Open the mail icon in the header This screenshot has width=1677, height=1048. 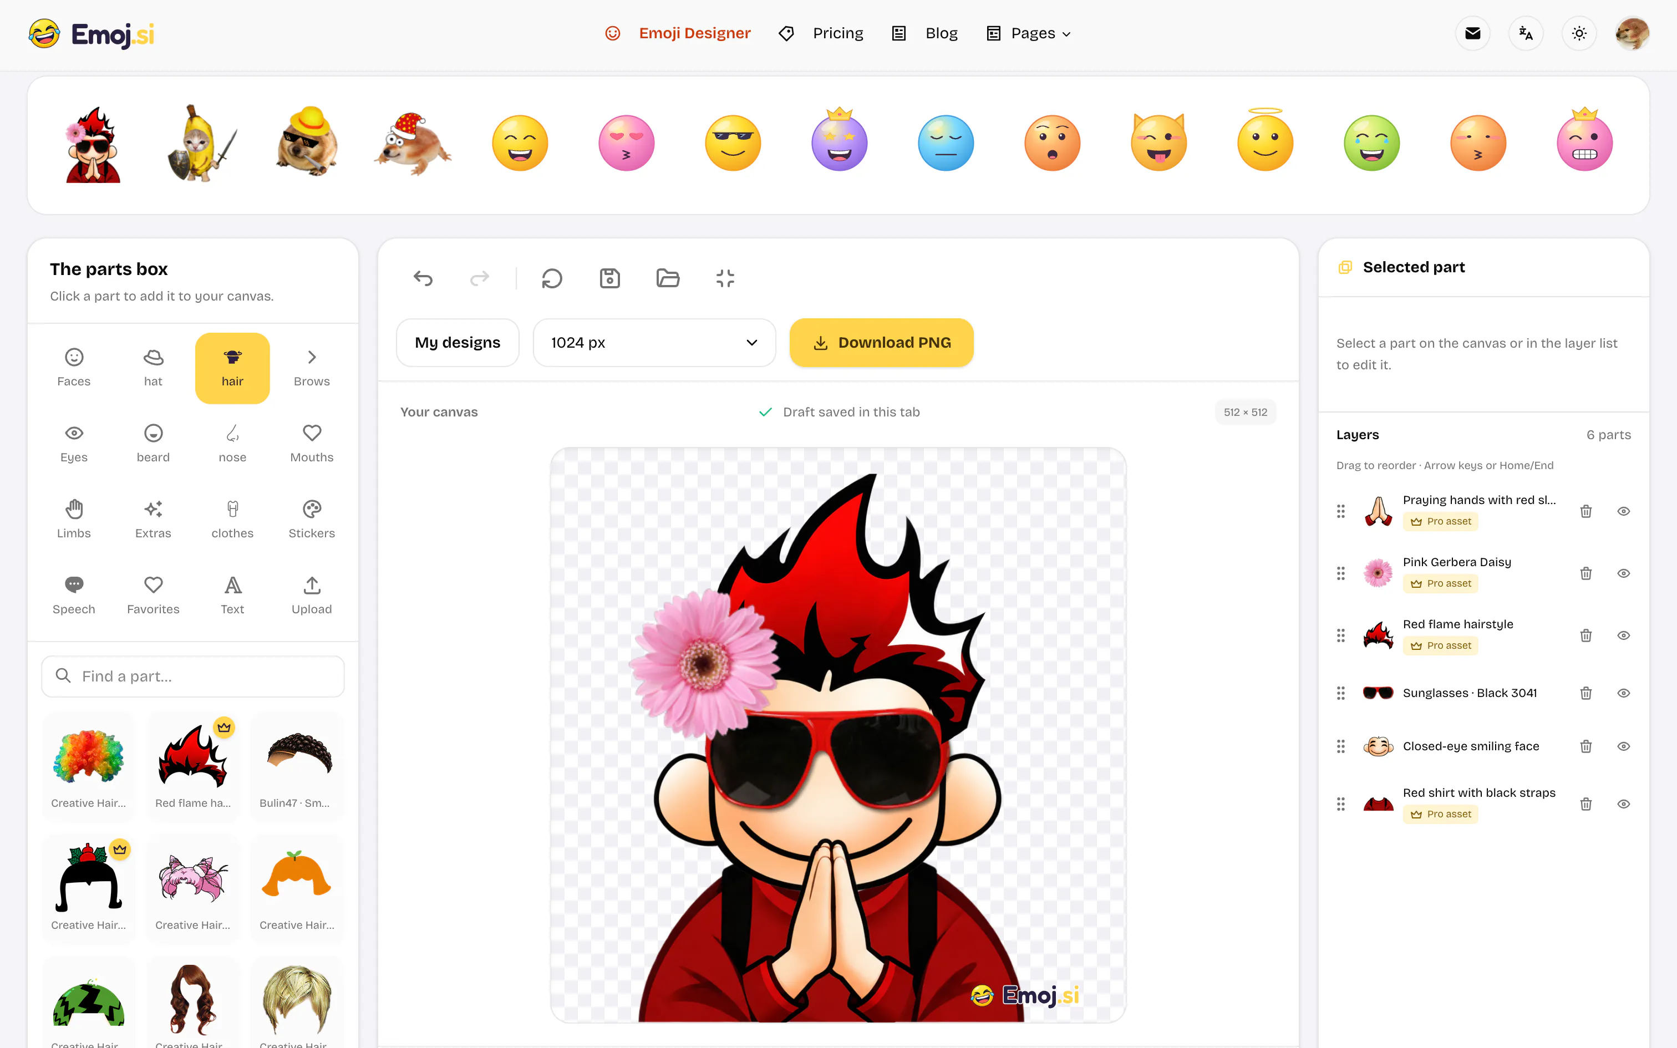[x=1472, y=33]
